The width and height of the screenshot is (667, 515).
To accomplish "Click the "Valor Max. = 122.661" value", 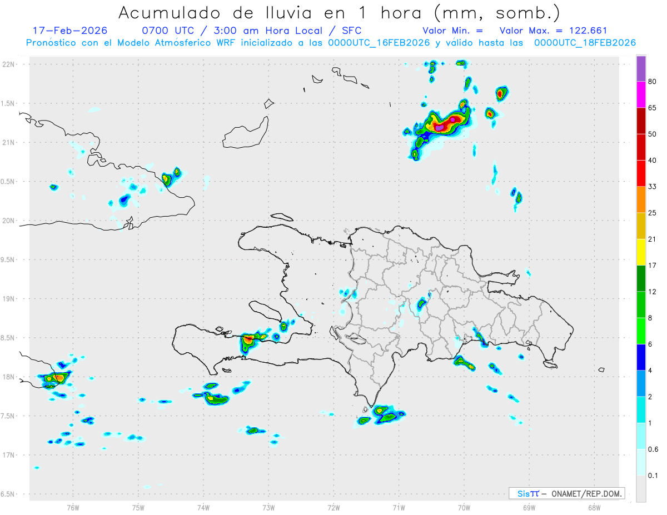I will [553, 31].
